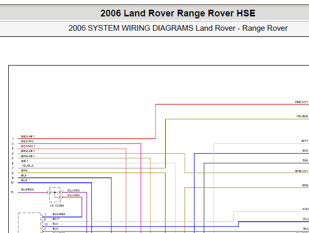Click the lowest BLU label at right edge
The image size is (309, 233).
306,219
